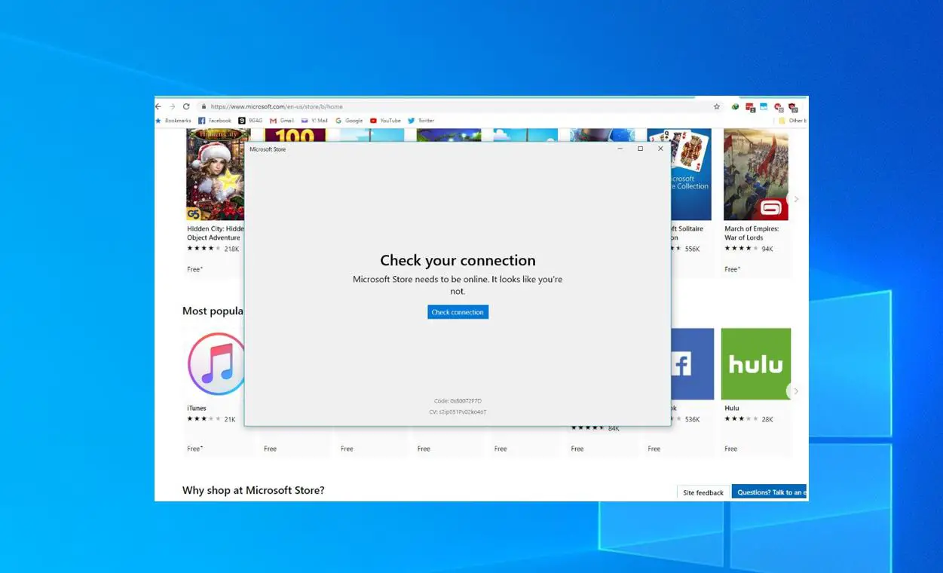This screenshot has width=943, height=573.
Task: Click the Site feedback button
Action: [703, 492]
